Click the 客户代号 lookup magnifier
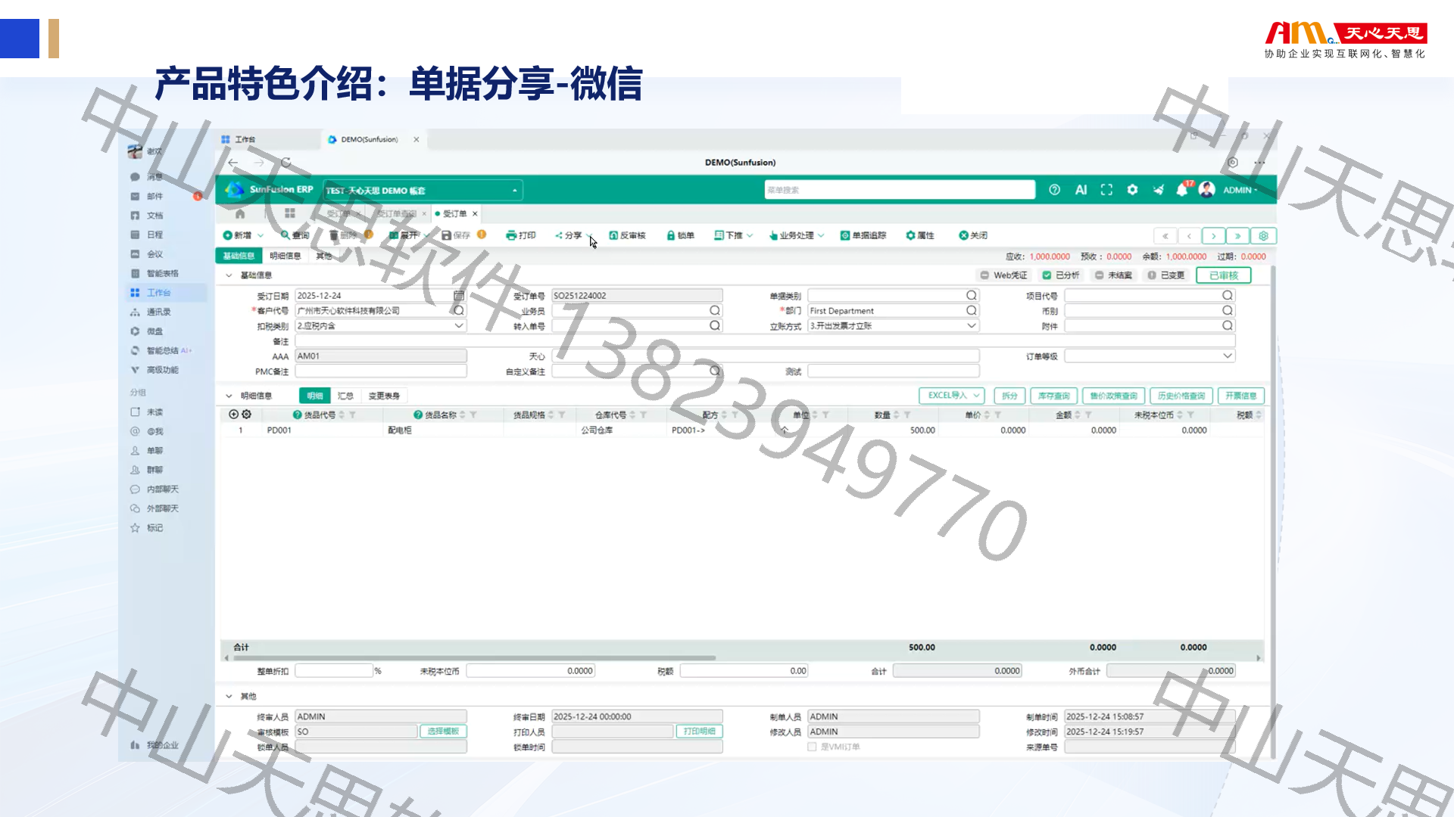This screenshot has width=1454, height=817. click(459, 311)
